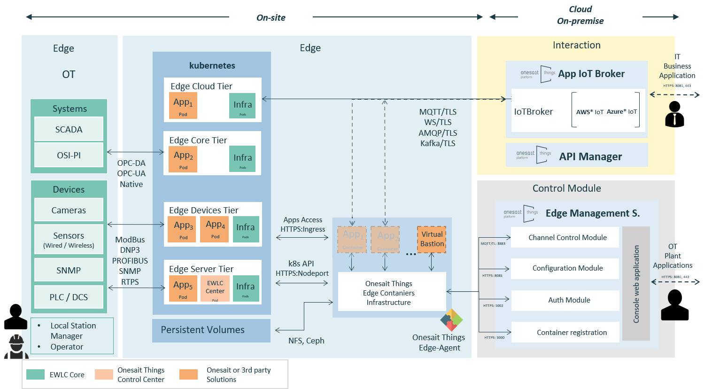This screenshot has width=712, height=389.
Task: Click the Channel Control Module box
Action: pyautogui.click(x=565, y=237)
